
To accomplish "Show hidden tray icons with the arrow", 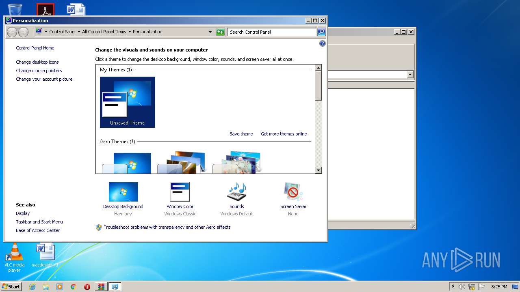I will tap(453, 287).
